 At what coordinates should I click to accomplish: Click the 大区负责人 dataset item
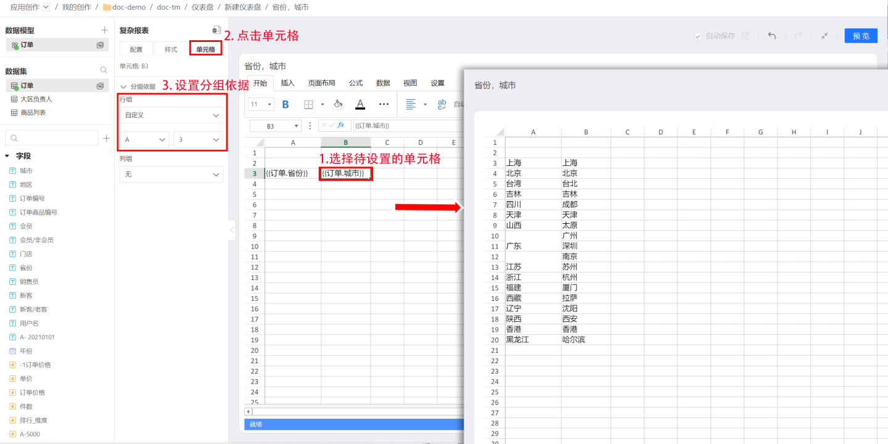point(36,99)
